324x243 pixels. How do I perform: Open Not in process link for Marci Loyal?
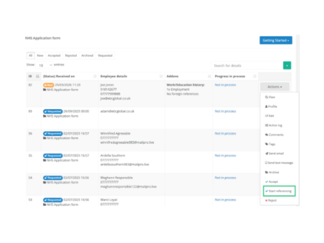pos(225,200)
